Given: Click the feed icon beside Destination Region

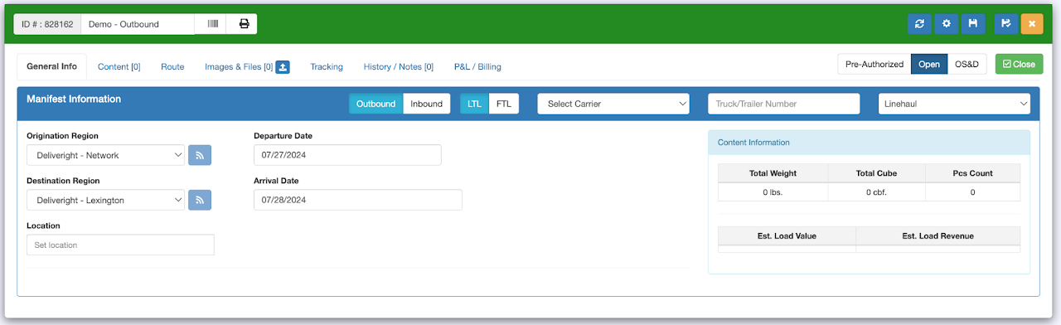Looking at the screenshot, I should [x=200, y=200].
